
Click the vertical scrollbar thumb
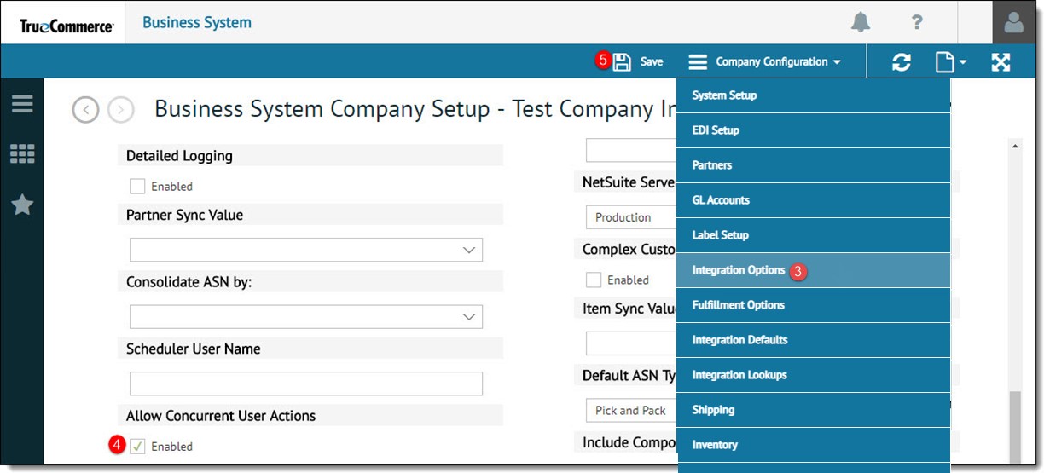(x=1015, y=428)
